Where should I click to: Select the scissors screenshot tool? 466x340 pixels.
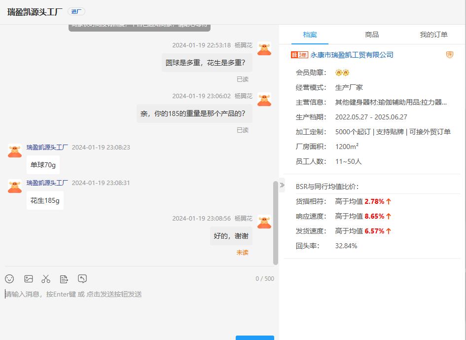tap(46, 279)
